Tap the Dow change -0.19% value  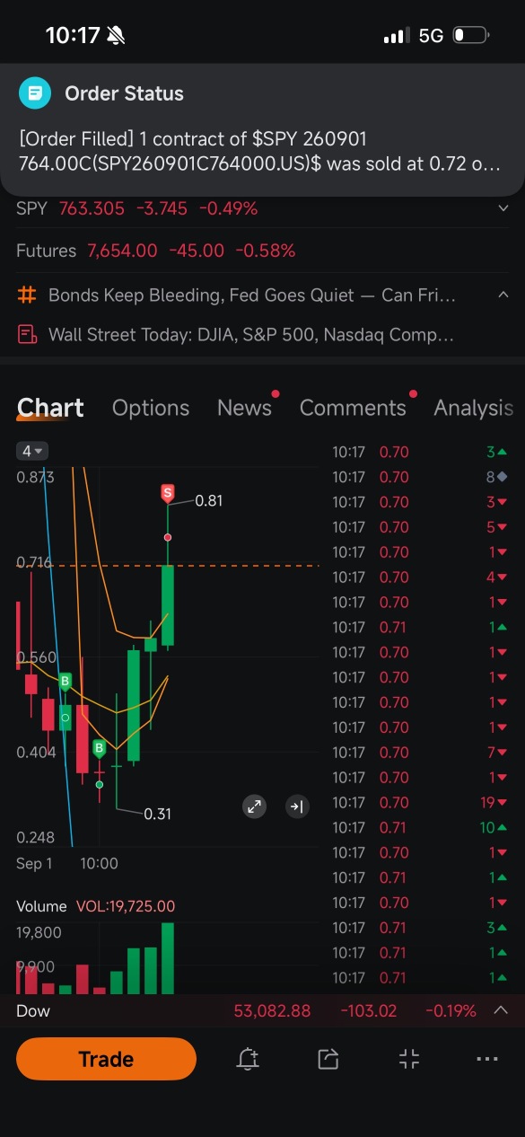click(450, 1010)
